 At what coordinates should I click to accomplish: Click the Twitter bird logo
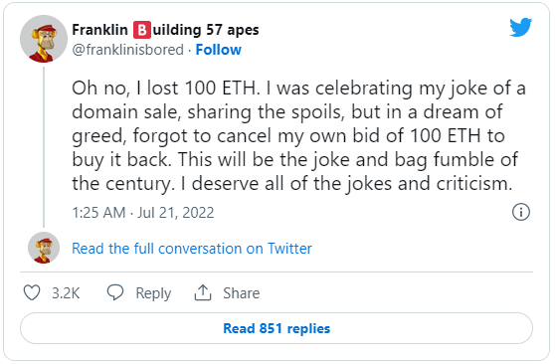click(520, 27)
